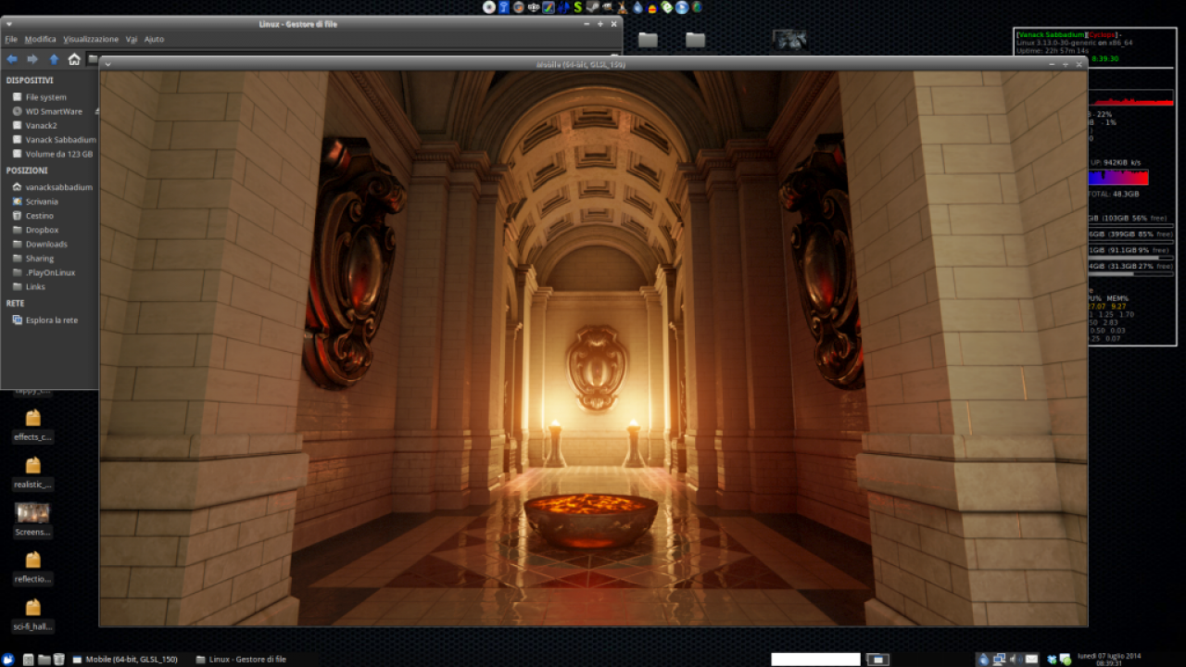The image size is (1186, 667).
Task: Open the mail tray icon
Action: 1031,660
